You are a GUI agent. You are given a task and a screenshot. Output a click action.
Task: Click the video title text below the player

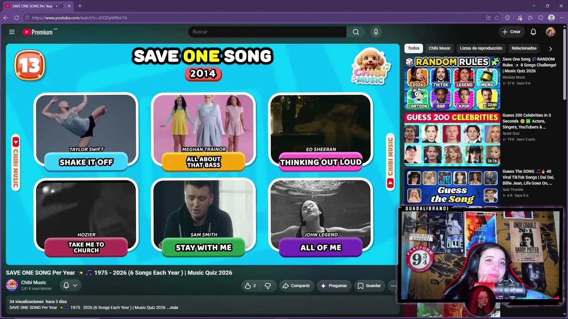point(119,272)
